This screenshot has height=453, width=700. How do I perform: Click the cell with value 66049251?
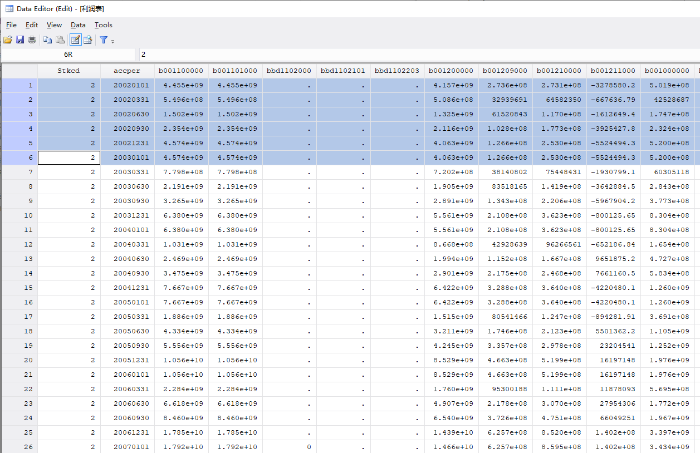tap(613, 418)
